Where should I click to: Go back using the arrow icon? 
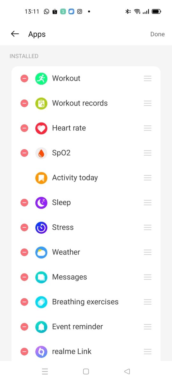click(x=15, y=34)
